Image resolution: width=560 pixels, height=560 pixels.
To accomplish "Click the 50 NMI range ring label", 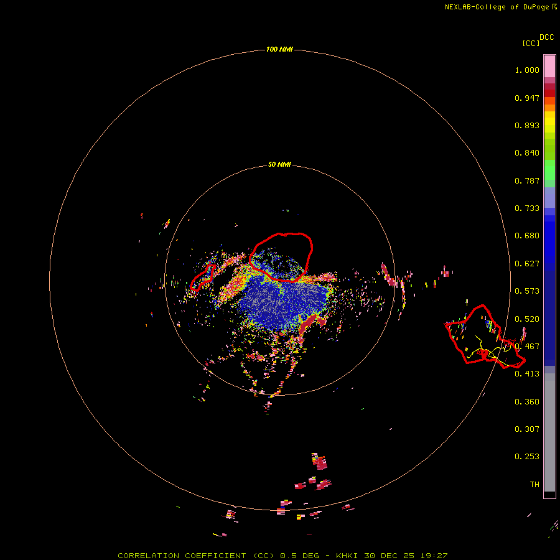I will click(279, 164).
